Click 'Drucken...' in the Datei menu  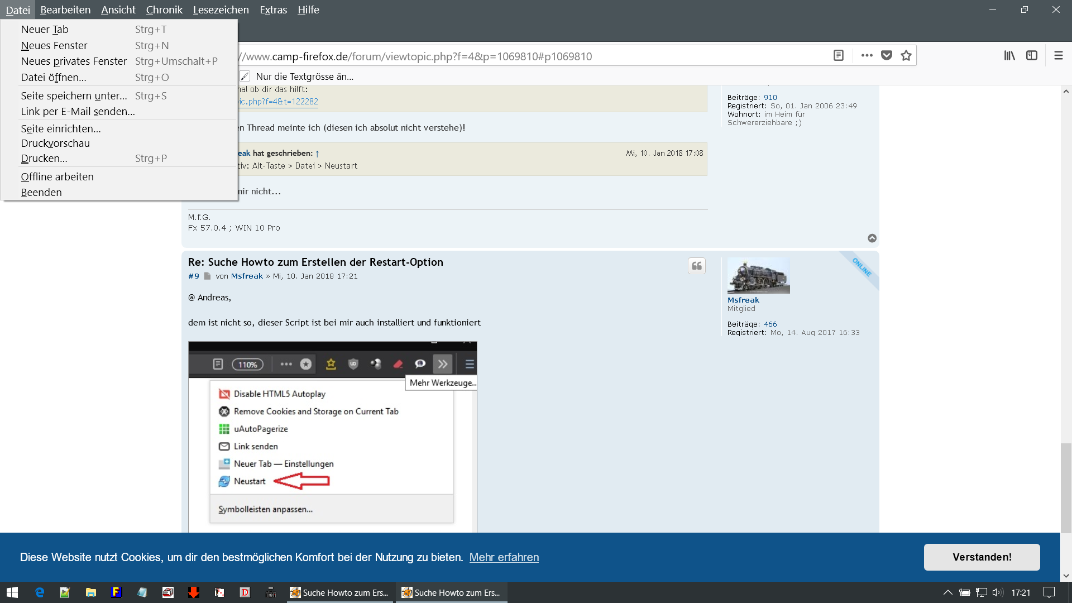coord(44,158)
